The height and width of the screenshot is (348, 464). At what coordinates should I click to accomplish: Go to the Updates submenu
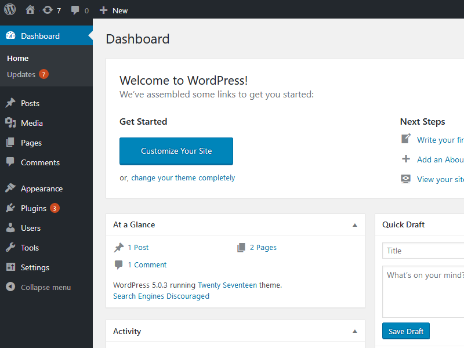coord(21,74)
